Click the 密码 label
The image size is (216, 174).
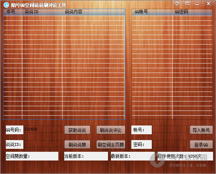coord(142,144)
